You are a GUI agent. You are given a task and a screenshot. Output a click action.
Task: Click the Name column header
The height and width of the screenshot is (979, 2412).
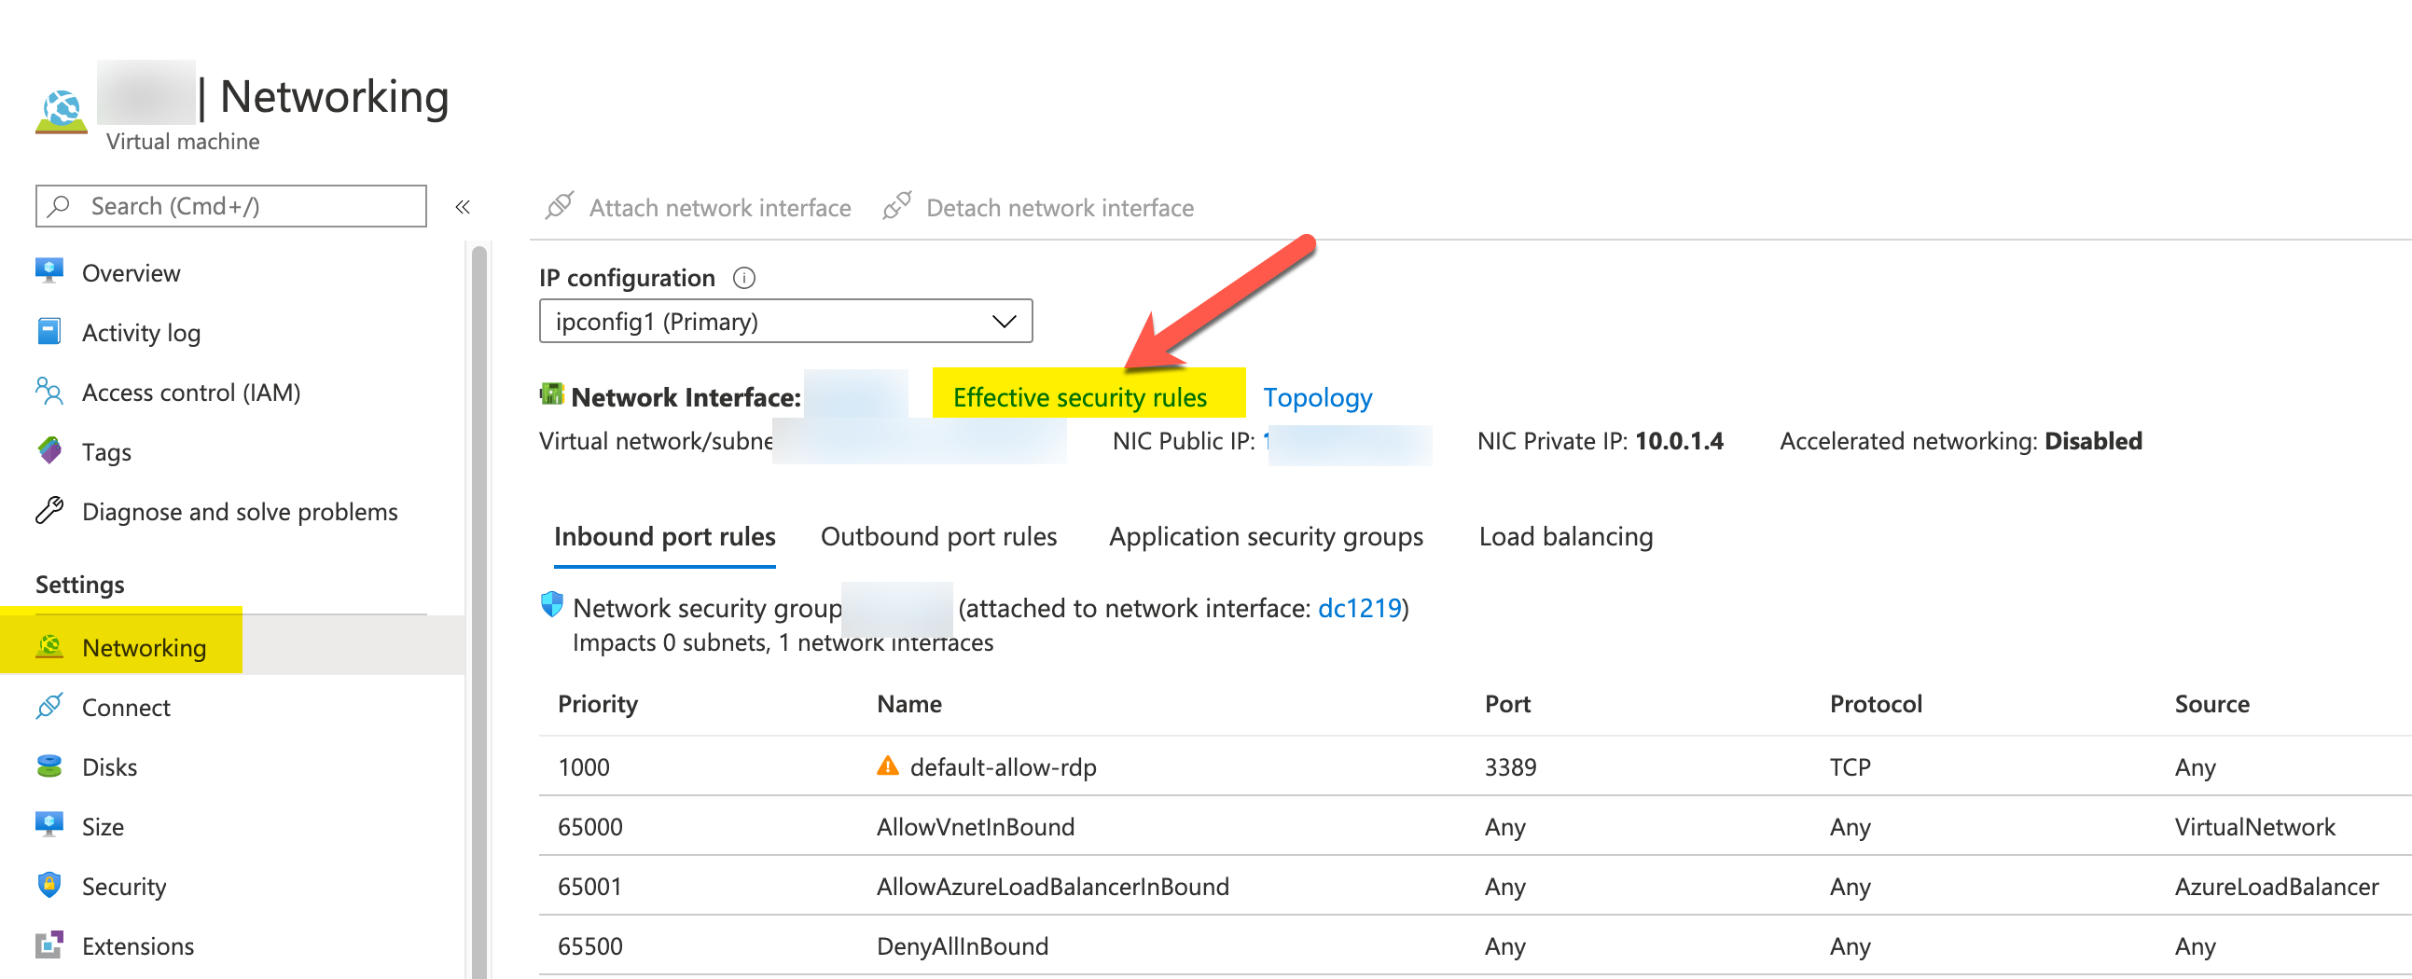pos(909,704)
